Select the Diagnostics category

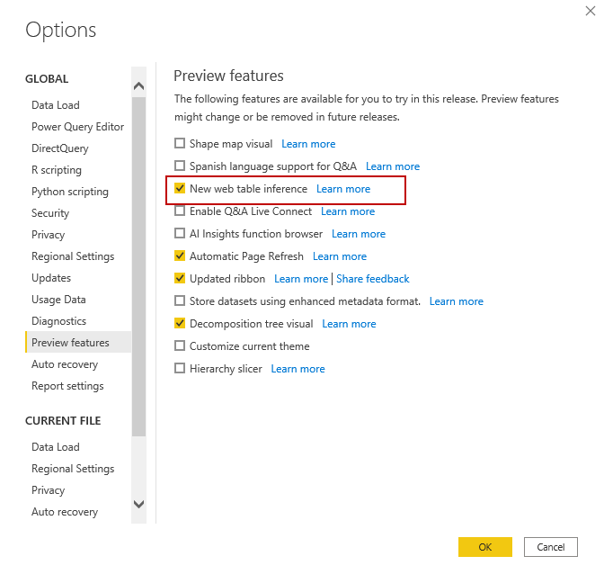click(x=58, y=321)
